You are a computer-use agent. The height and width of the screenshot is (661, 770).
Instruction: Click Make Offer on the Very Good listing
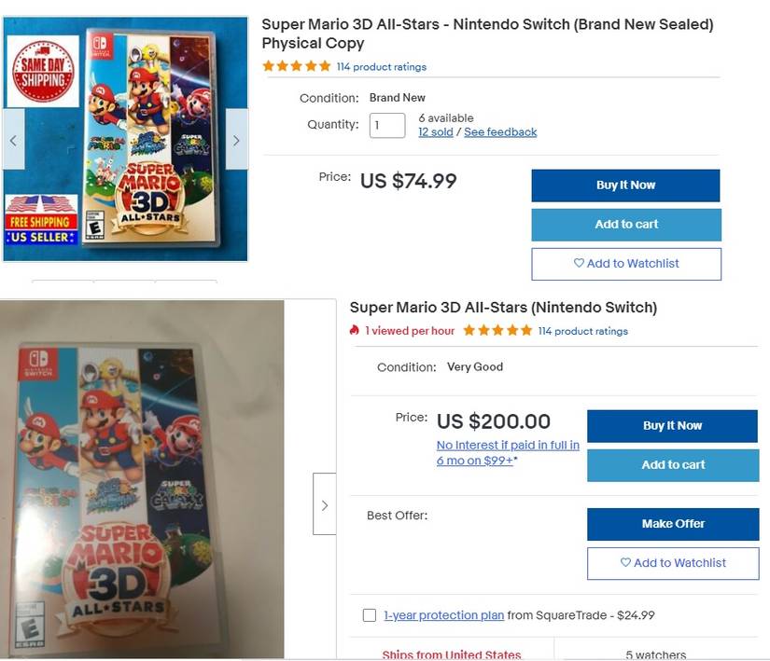(x=672, y=524)
